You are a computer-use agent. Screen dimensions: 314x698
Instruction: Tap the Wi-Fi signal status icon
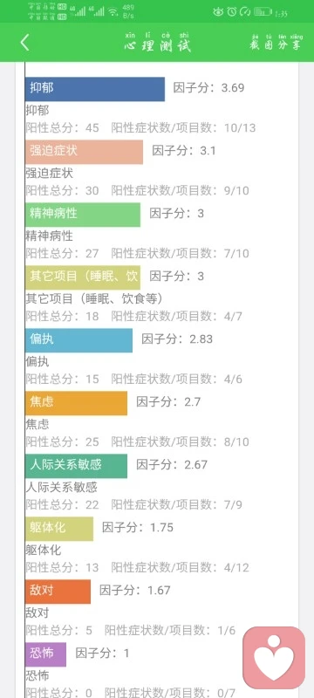[x=114, y=12]
